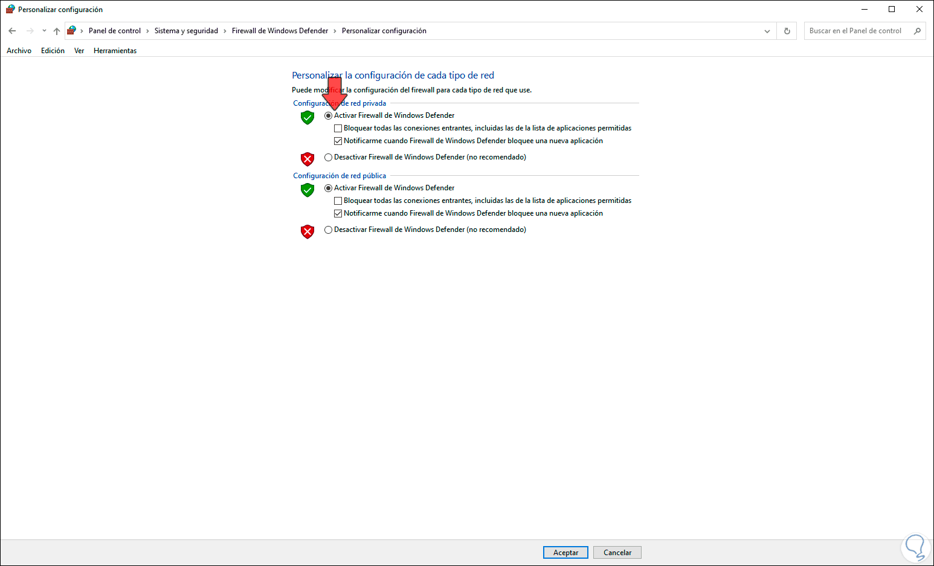Confirm changes with the Aceptar button
Viewport: 934px width, 566px height.
point(565,553)
